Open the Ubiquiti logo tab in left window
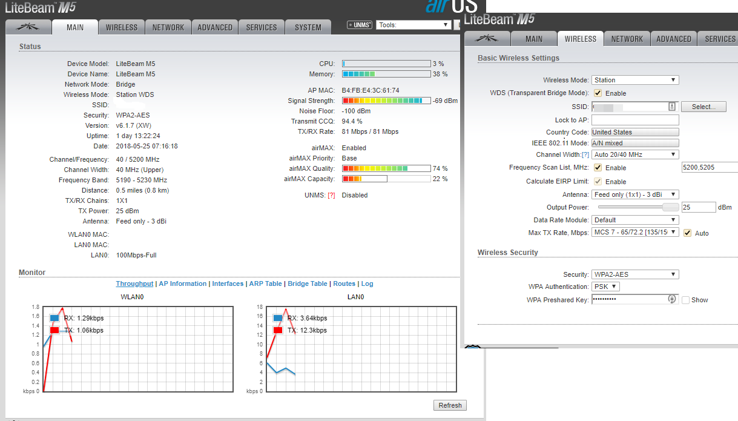The width and height of the screenshot is (738, 421). pyautogui.click(x=28, y=27)
